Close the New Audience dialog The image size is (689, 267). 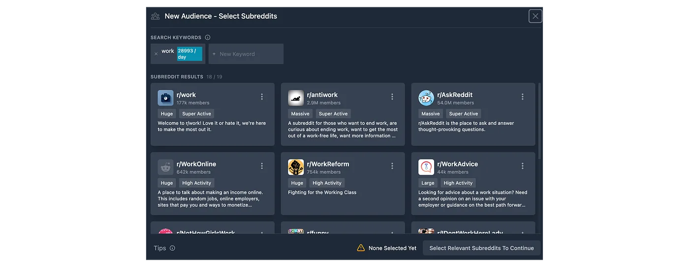[535, 16]
